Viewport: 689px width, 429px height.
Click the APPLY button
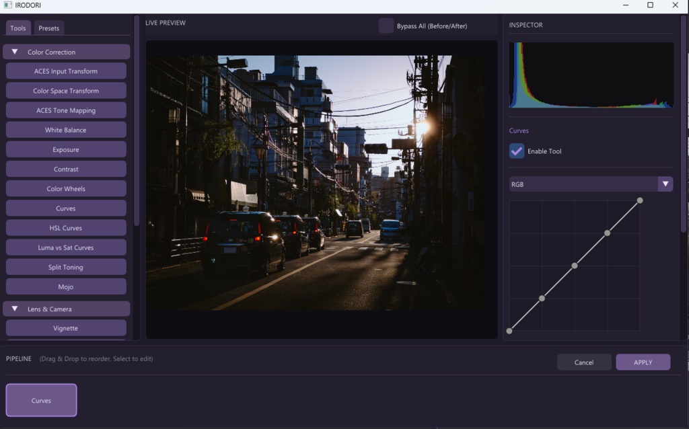click(x=643, y=362)
